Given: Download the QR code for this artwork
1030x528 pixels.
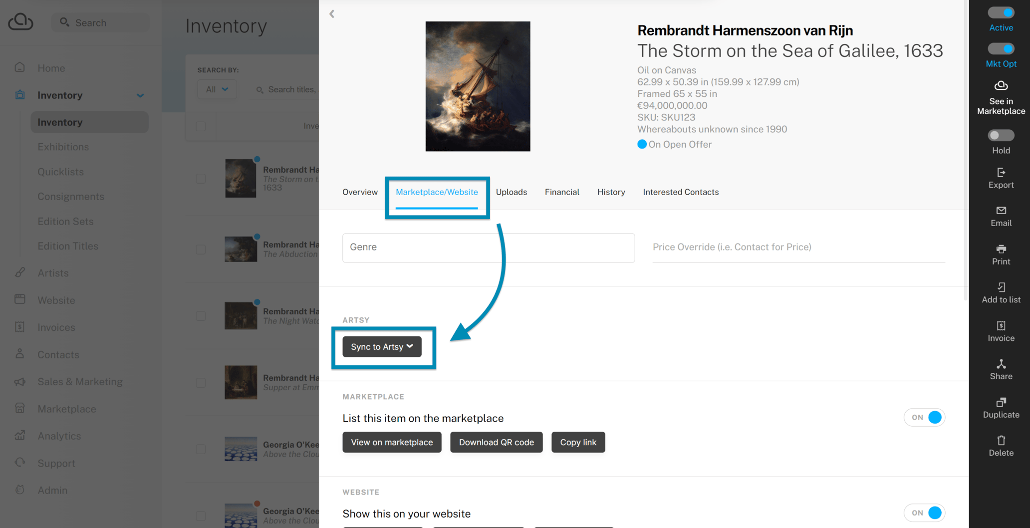Looking at the screenshot, I should pos(496,442).
